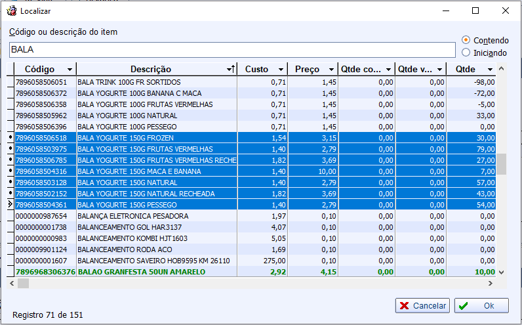Select the Iniciando radio option

point(466,53)
